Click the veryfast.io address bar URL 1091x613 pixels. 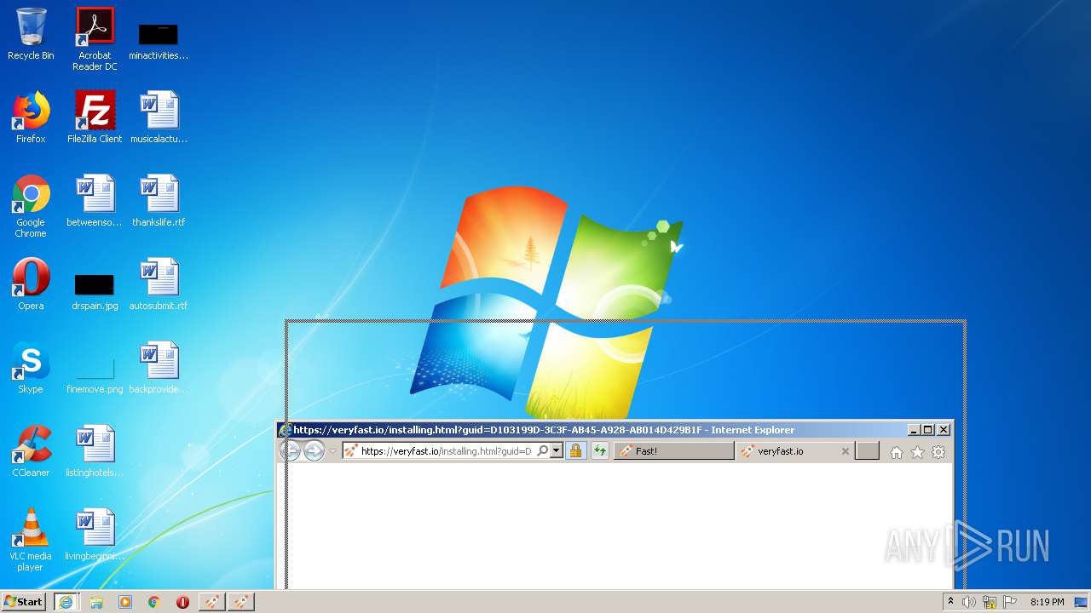pyautogui.click(x=445, y=451)
